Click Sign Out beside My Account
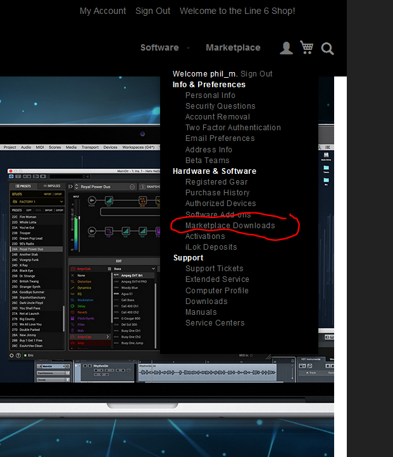The height and width of the screenshot is (457, 393). [x=153, y=11]
